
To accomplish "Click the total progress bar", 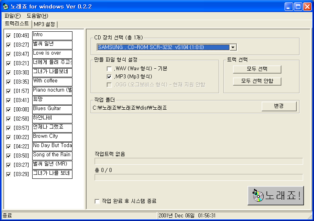I will (198, 177).
